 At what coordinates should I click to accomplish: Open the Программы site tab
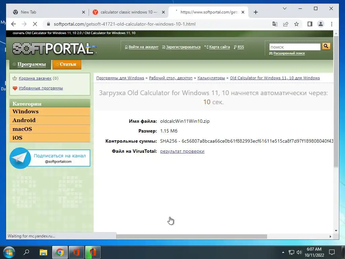pos(30,64)
